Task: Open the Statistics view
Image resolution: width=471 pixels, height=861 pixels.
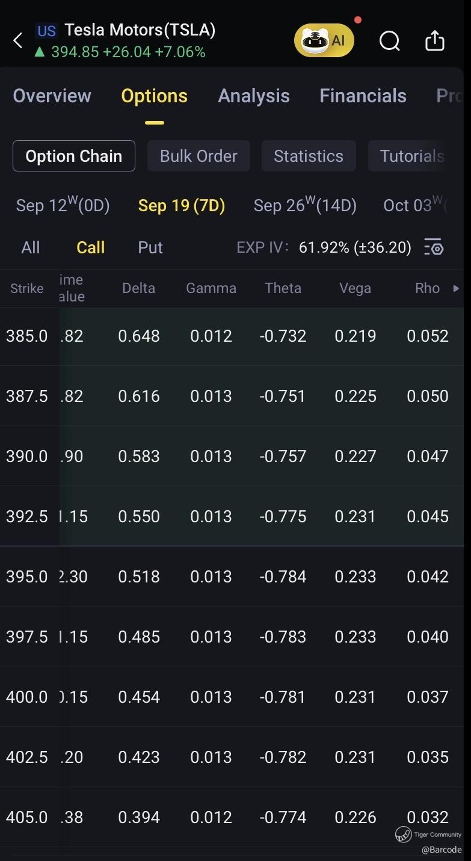Action: pyautogui.click(x=309, y=156)
